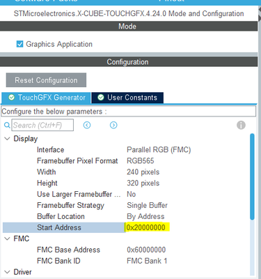Select the Height parameter label
Image resolution: width=261 pixels, height=279 pixels.
[47, 183]
